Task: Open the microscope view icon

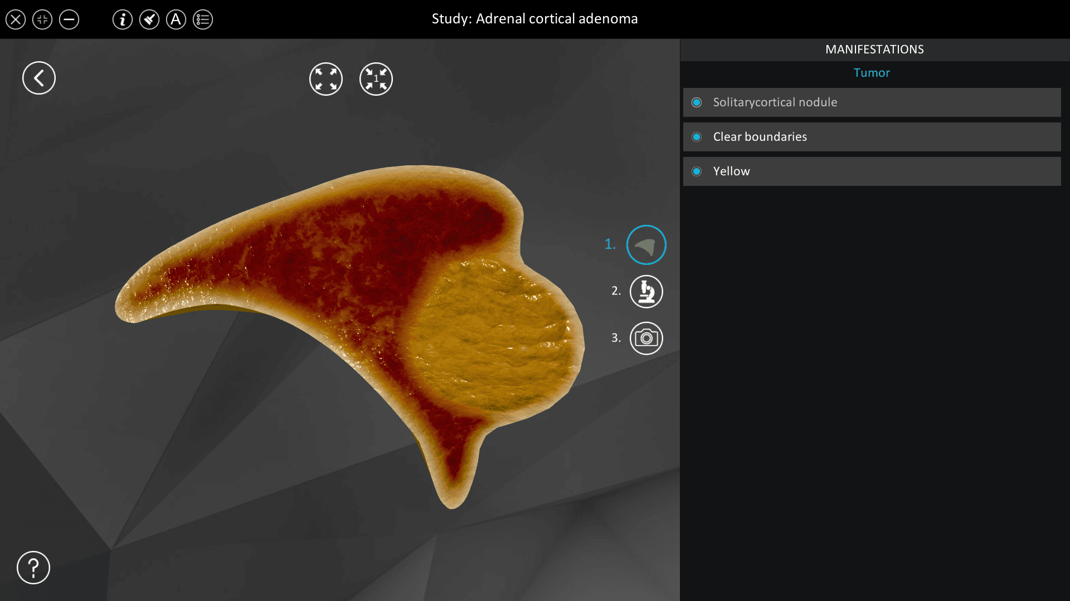Action: 646,292
